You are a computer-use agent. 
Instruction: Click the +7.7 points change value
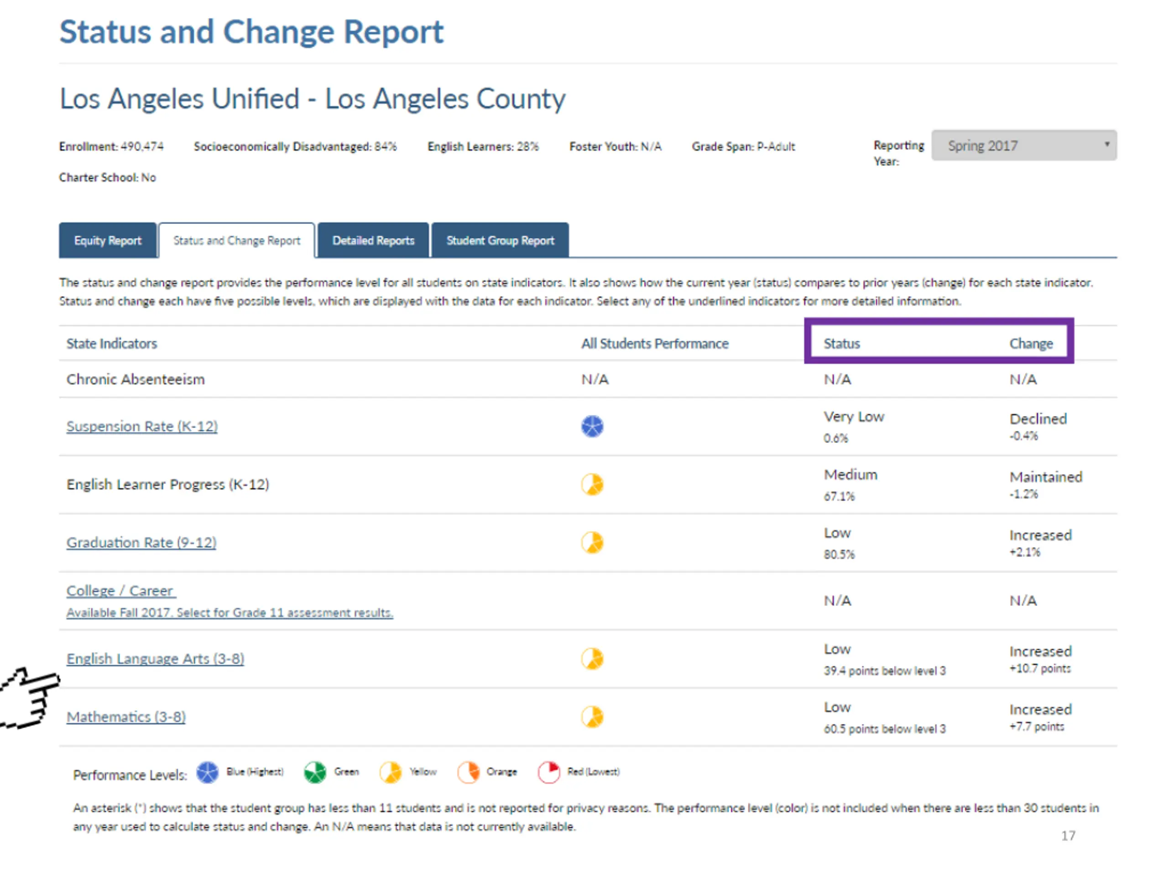pos(1037,726)
